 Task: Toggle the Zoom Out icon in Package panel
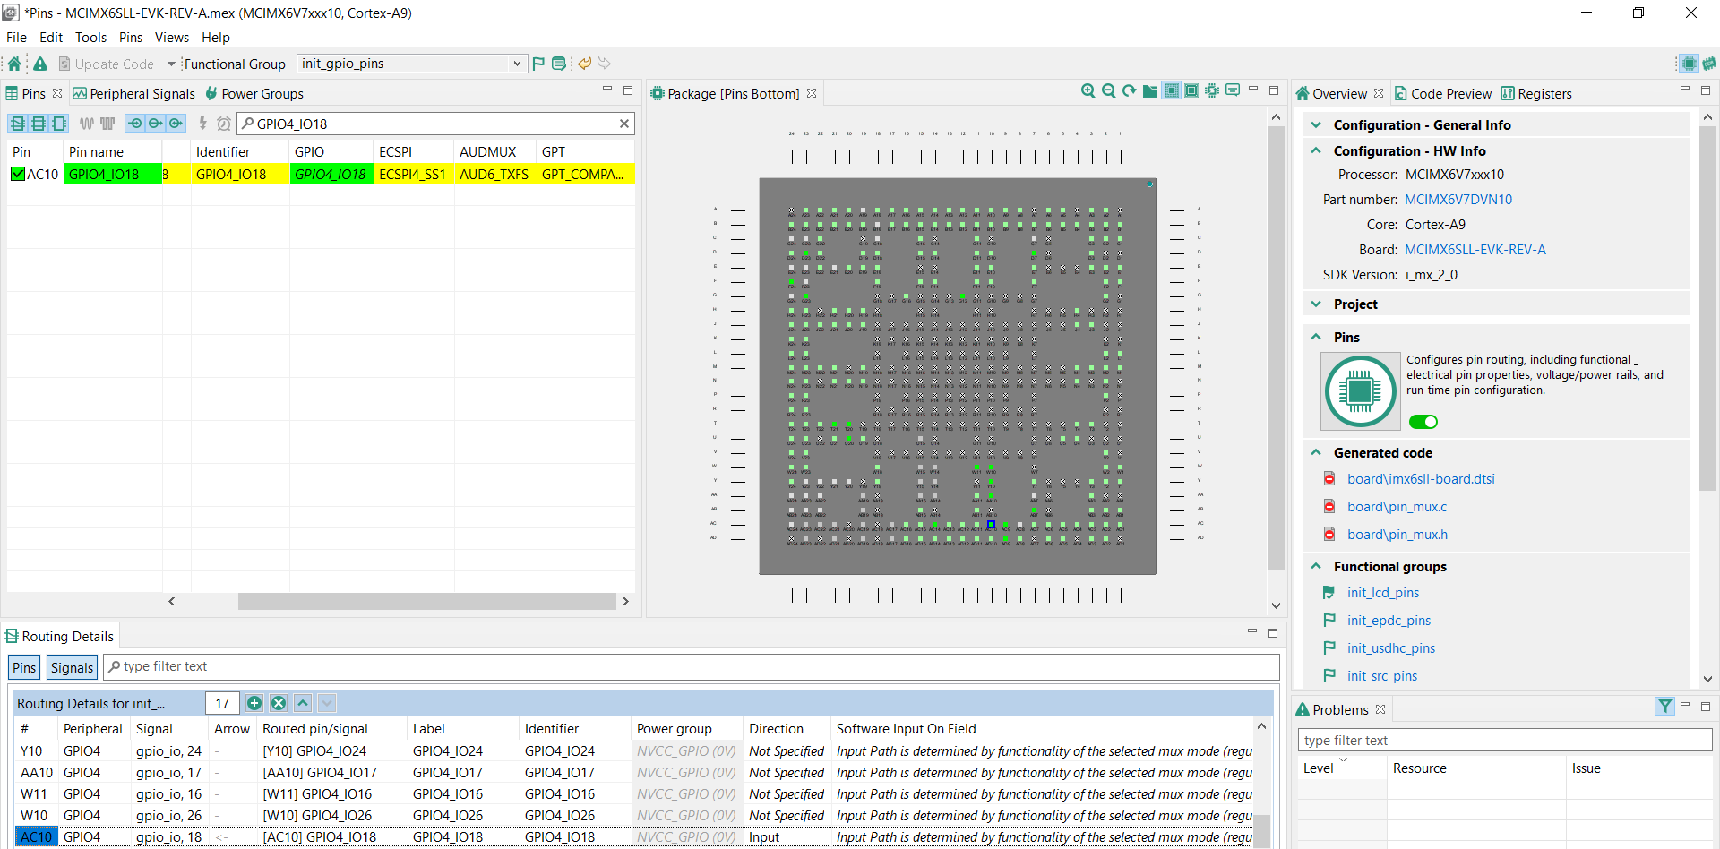pos(1109,90)
